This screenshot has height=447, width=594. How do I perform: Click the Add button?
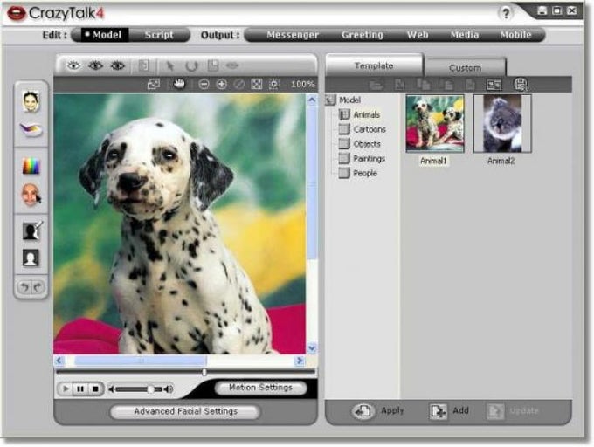click(450, 411)
